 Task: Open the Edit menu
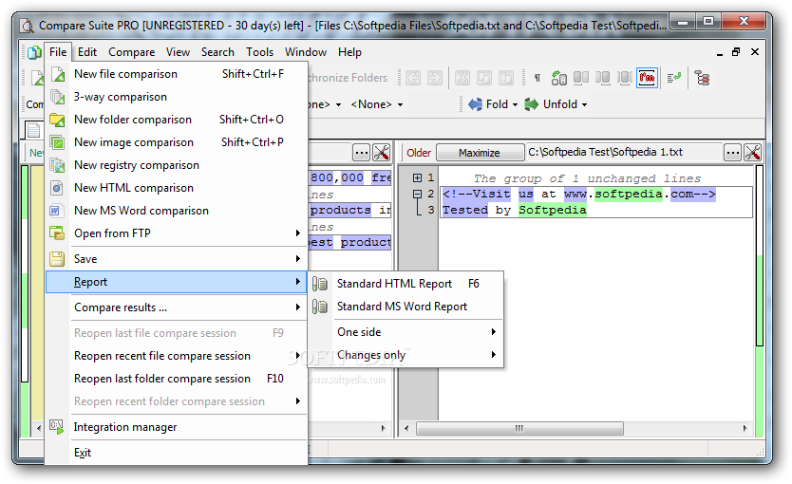(86, 52)
